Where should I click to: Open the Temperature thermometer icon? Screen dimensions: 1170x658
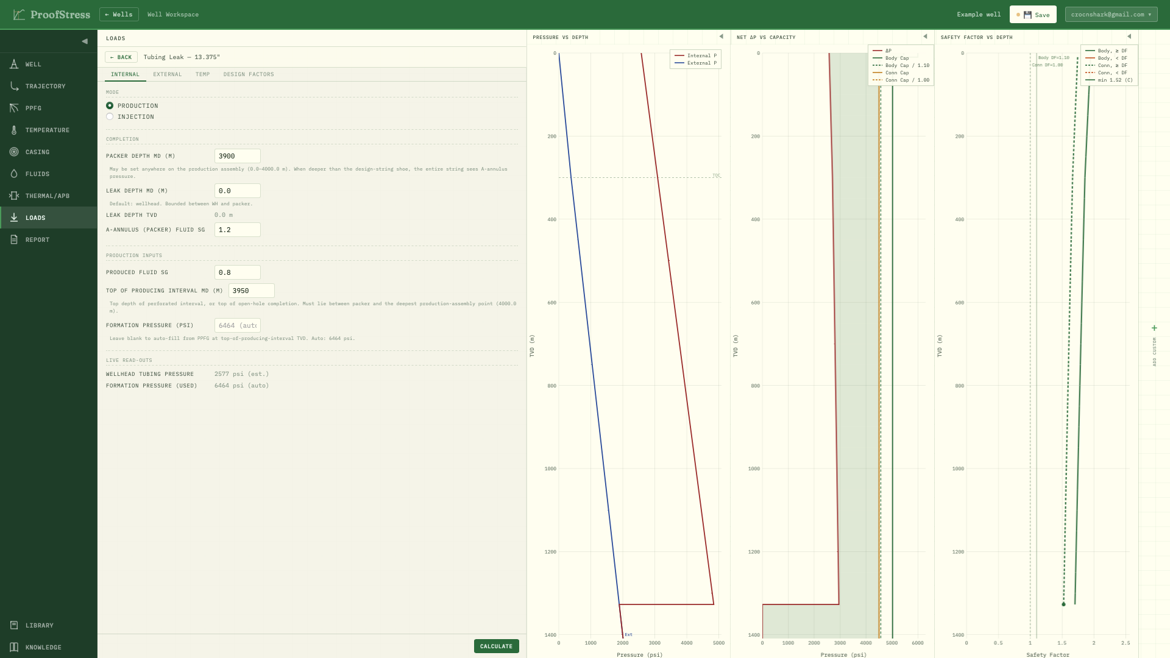14,130
